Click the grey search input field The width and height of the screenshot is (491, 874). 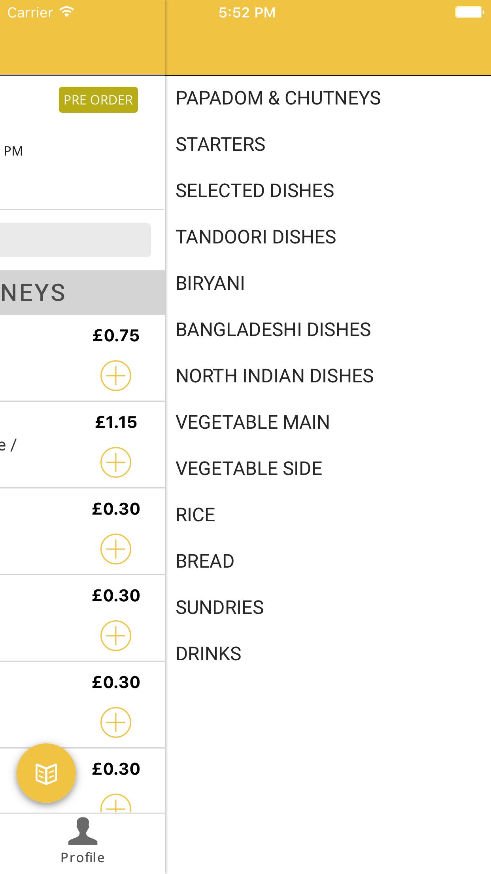(x=75, y=240)
